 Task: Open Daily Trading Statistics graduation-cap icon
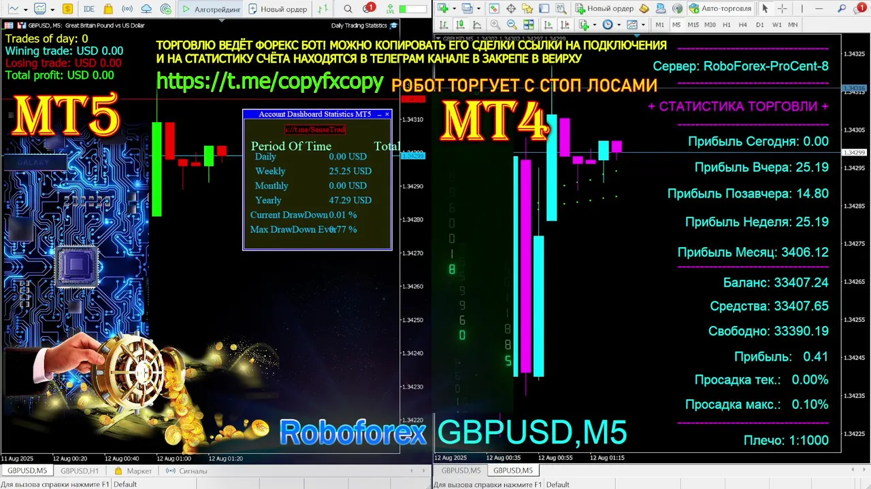[393, 26]
